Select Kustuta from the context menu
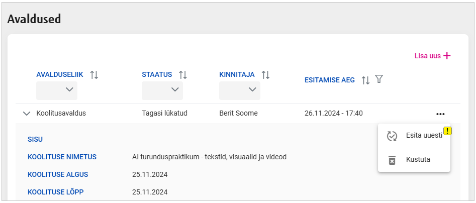Screen dimensions: 476x203 [418, 160]
